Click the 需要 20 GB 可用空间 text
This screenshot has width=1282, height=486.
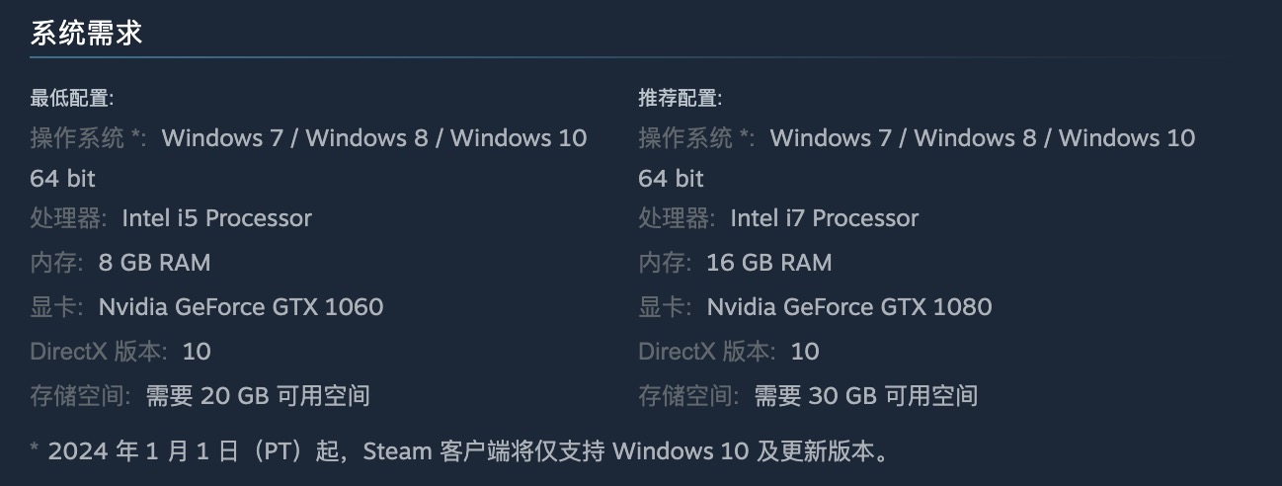[x=258, y=396]
